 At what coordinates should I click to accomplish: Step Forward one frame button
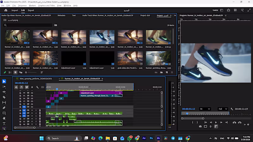[x=221, y=122]
